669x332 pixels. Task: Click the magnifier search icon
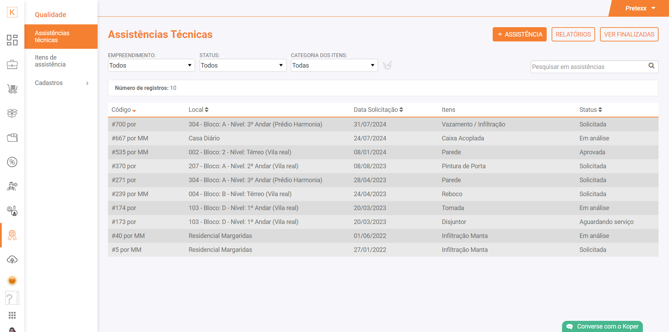651,66
